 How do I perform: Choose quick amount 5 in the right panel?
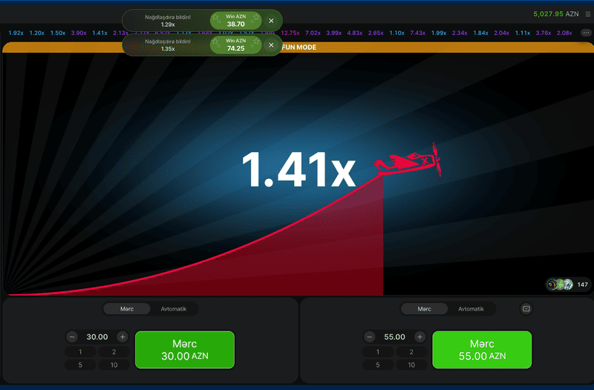coord(377,365)
